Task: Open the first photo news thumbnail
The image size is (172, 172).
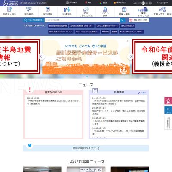Action: click(42, 169)
